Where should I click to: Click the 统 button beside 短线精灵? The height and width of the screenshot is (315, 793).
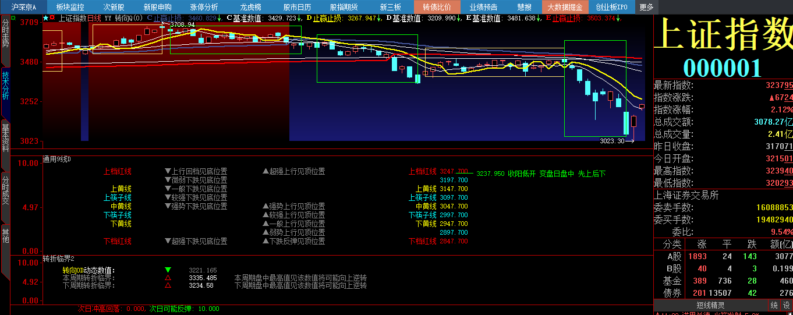coord(774,305)
